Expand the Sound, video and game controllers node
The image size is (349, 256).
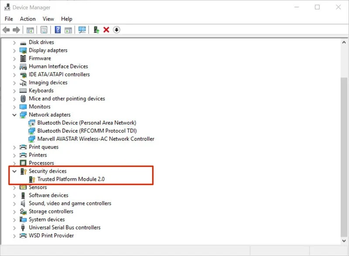point(14,204)
